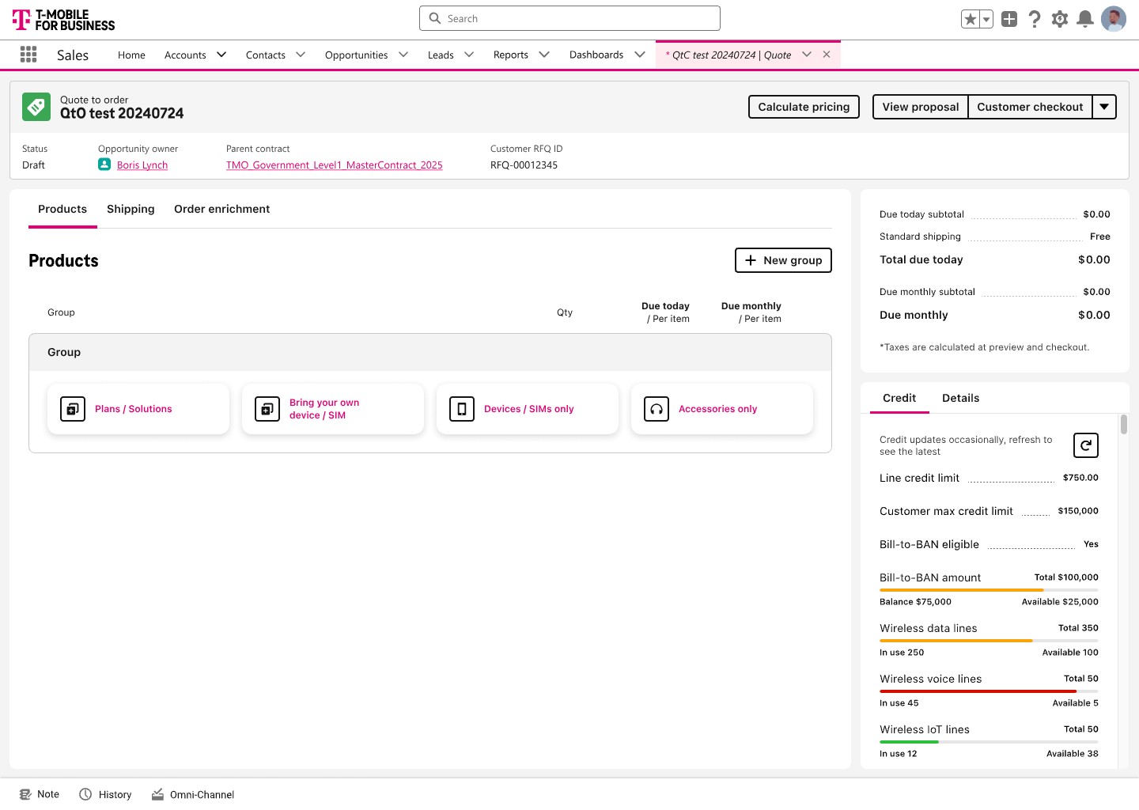Switch to Products tab
The image size is (1139, 810).
pyautogui.click(x=62, y=209)
